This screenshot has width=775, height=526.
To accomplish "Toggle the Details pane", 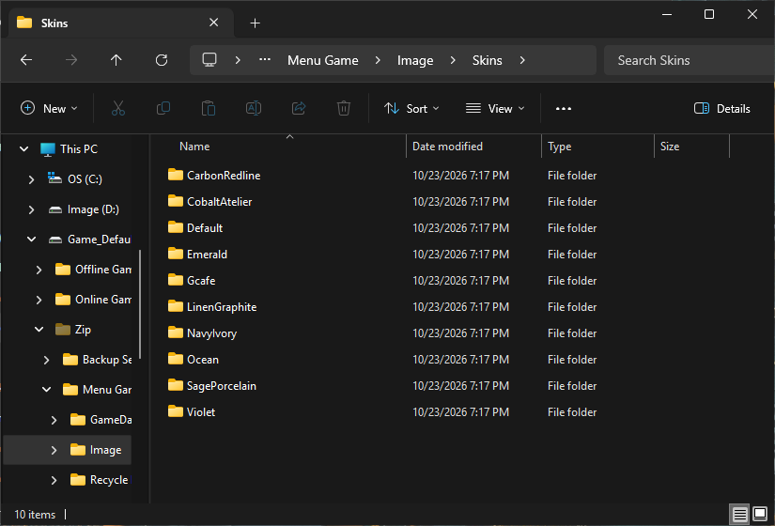I will click(722, 109).
